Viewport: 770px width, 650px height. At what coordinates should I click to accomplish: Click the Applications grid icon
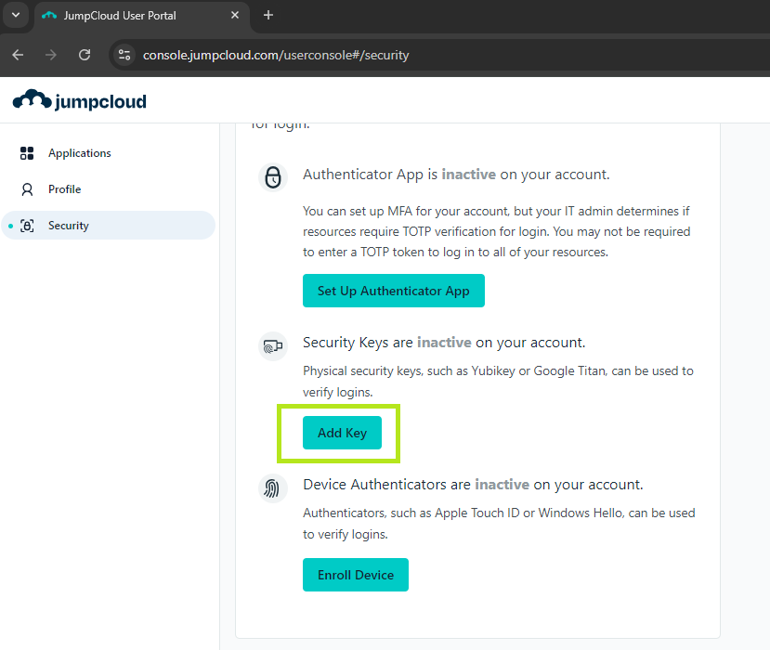(x=27, y=153)
